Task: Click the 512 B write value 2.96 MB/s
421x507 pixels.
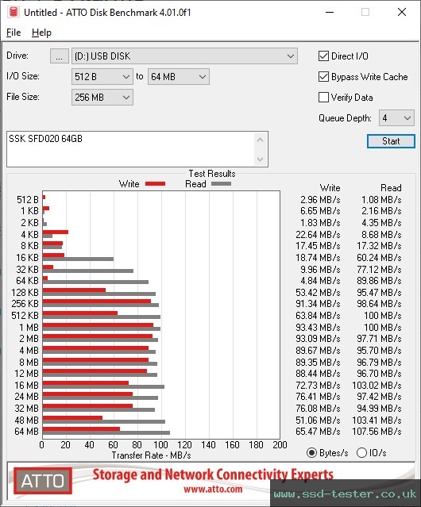Action: pos(320,200)
